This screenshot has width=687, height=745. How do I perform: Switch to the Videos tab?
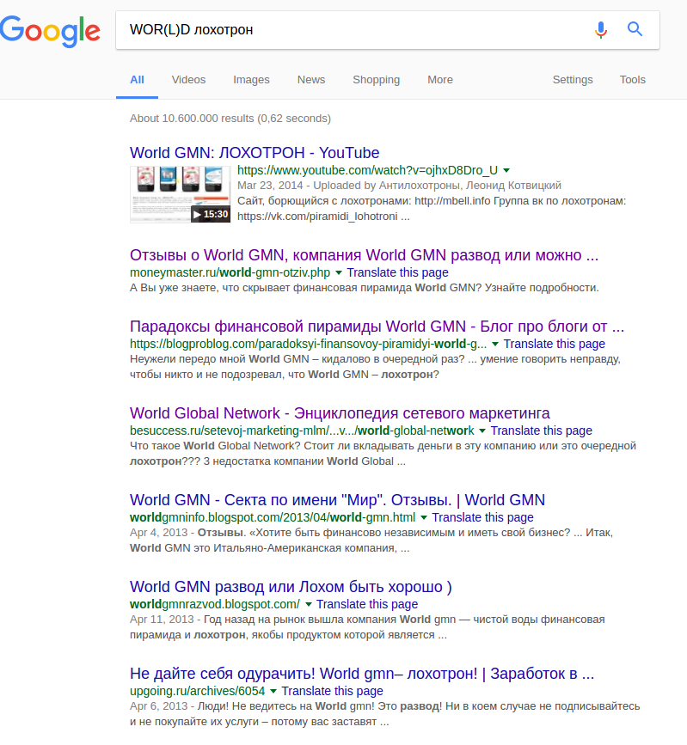coord(189,80)
